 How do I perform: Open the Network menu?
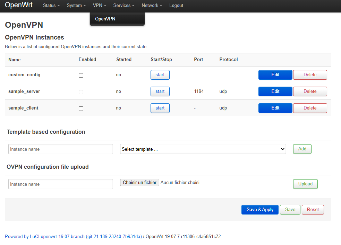[x=152, y=6]
